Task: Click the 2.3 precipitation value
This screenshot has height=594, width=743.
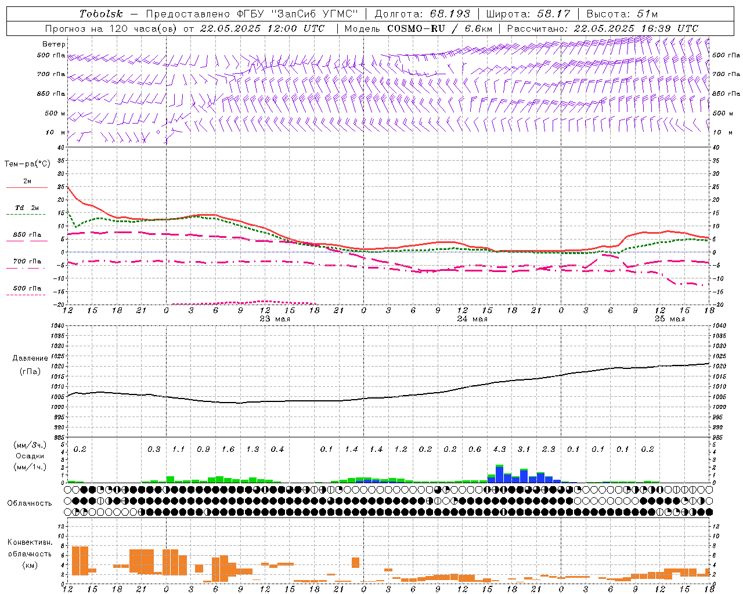Action: click(549, 449)
